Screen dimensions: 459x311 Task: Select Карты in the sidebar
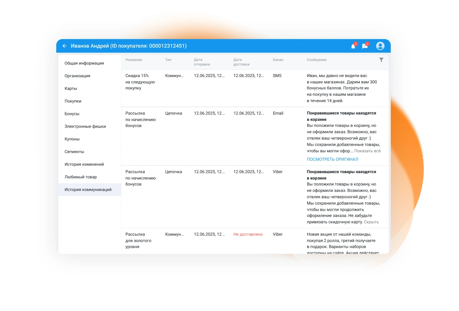click(71, 89)
